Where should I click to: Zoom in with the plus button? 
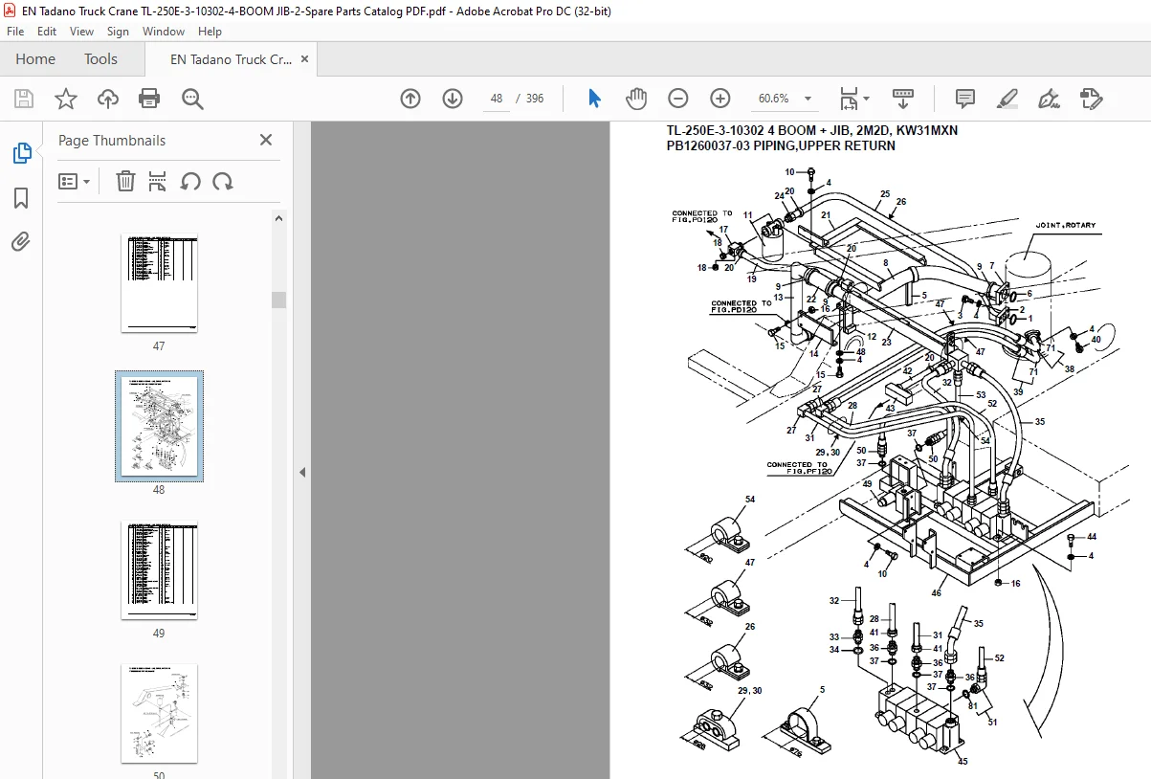coord(720,99)
